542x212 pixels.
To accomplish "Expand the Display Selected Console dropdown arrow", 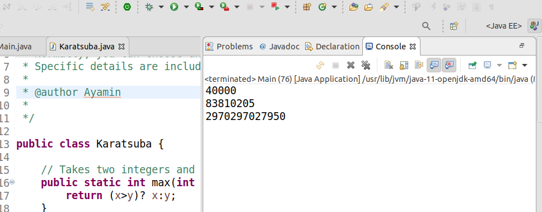I will pyautogui.click(x=499, y=65).
